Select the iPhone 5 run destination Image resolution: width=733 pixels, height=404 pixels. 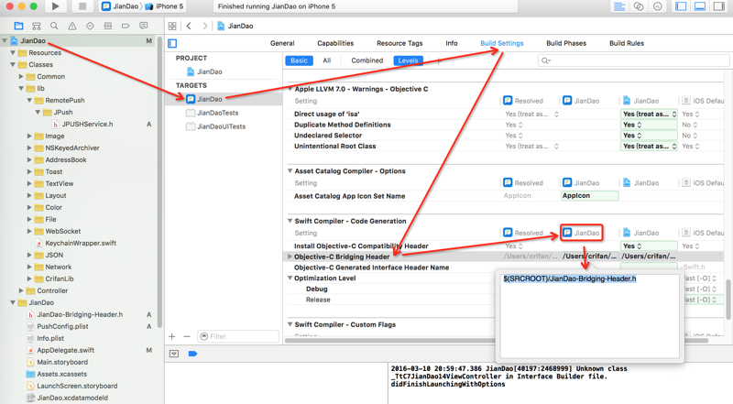pyautogui.click(x=164, y=6)
